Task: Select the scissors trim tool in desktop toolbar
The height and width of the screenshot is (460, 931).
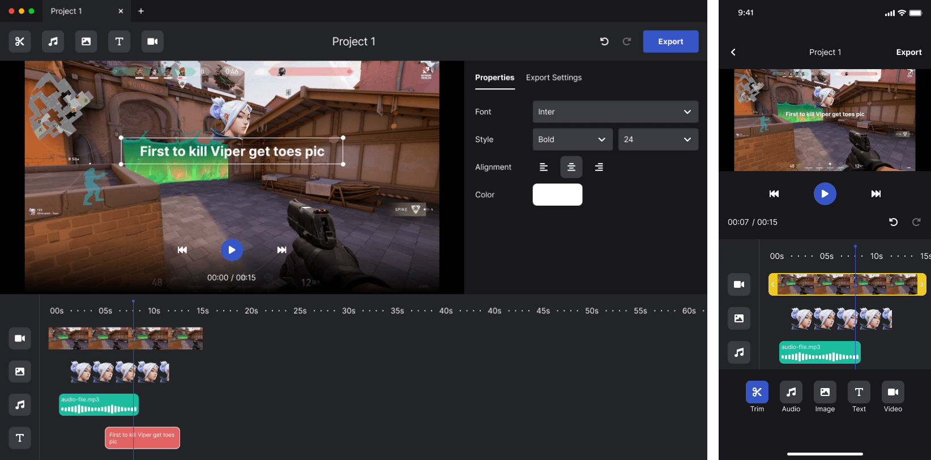Action: point(20,41)
